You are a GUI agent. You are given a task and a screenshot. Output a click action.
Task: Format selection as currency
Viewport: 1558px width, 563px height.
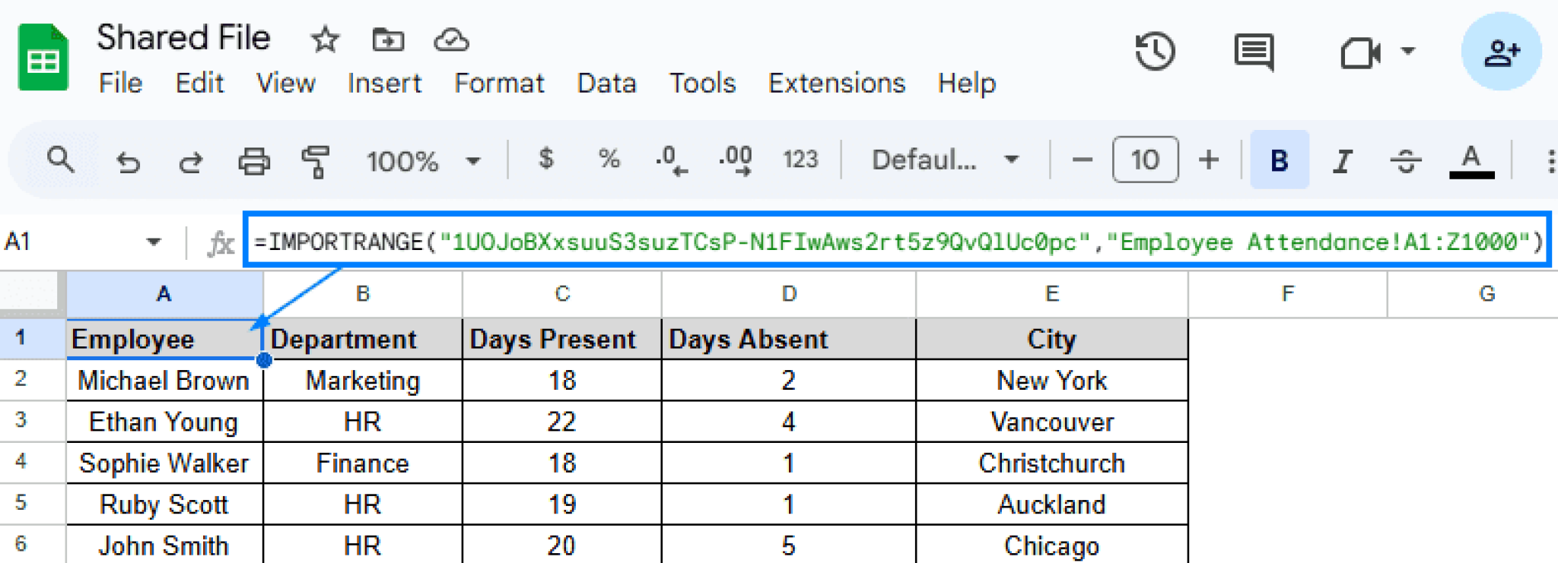coord(545,160)
